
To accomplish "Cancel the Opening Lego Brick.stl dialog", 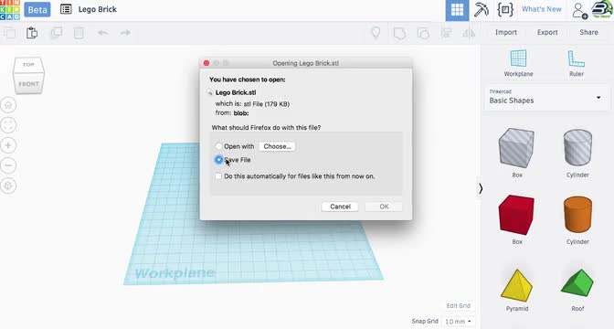I will point(340,207).
